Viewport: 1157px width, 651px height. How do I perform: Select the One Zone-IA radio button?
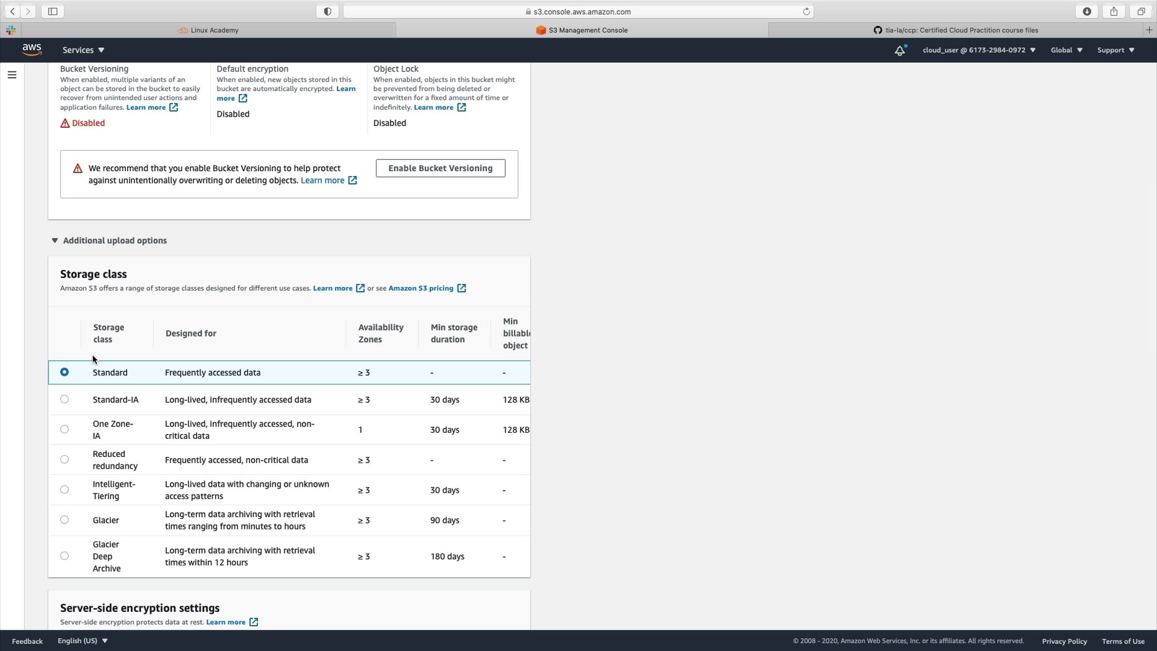64,429
